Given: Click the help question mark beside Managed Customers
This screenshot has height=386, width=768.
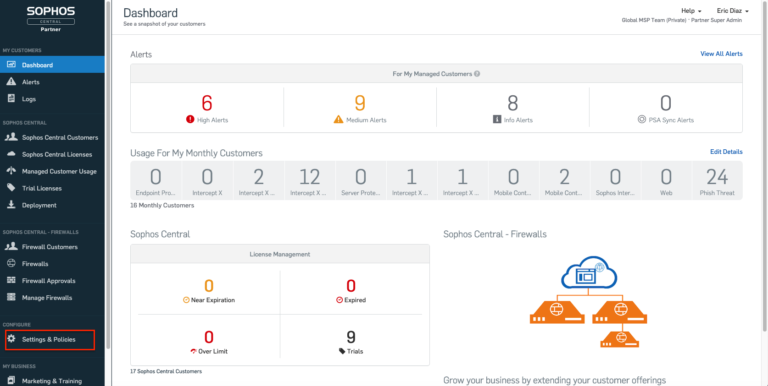Looking at the screenshot, I should (477, 74).
